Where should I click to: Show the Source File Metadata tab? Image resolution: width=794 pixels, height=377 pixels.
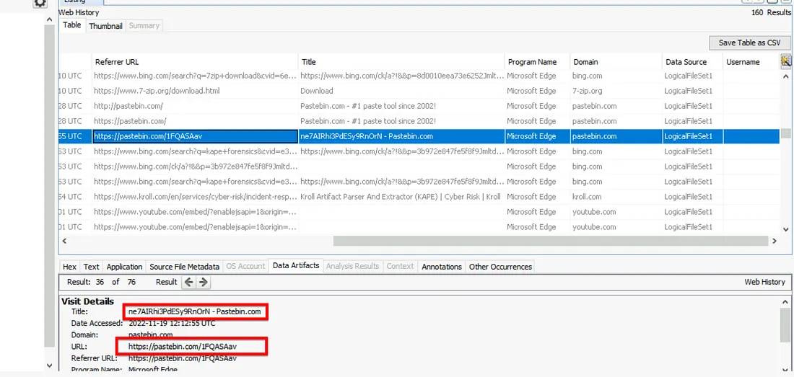(184, 267)
